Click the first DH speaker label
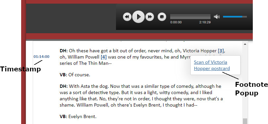The width and height of the screenshot is (268, 124). (64, 51)
